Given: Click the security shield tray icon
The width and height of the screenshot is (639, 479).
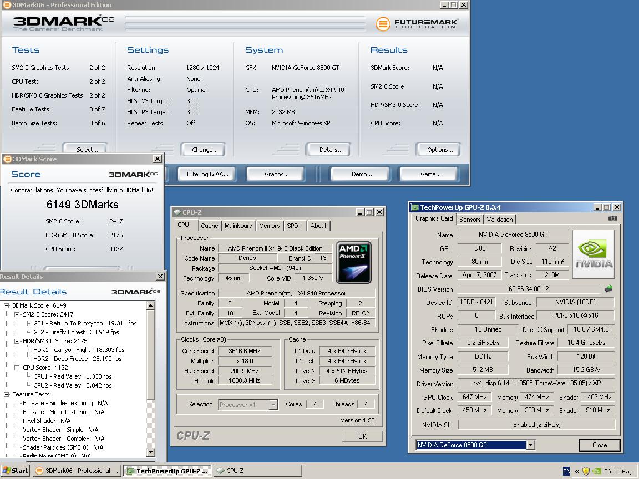Looking at the screenshot, I should coord(586,471).
